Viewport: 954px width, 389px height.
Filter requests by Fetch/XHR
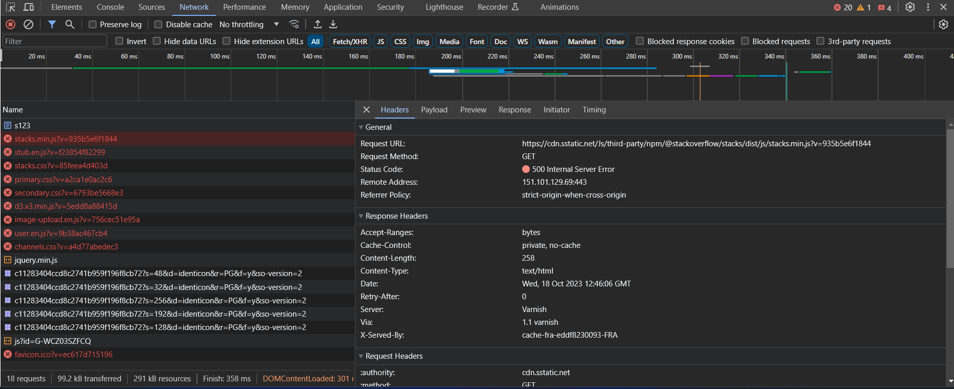[x=350, y=42]
